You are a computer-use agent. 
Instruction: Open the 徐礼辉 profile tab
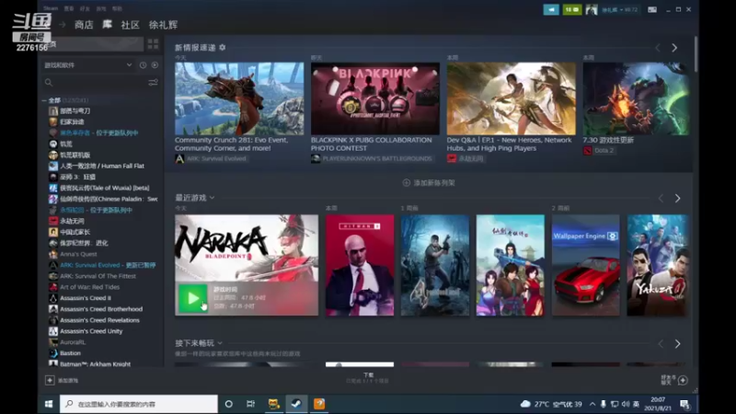(164, 25)
